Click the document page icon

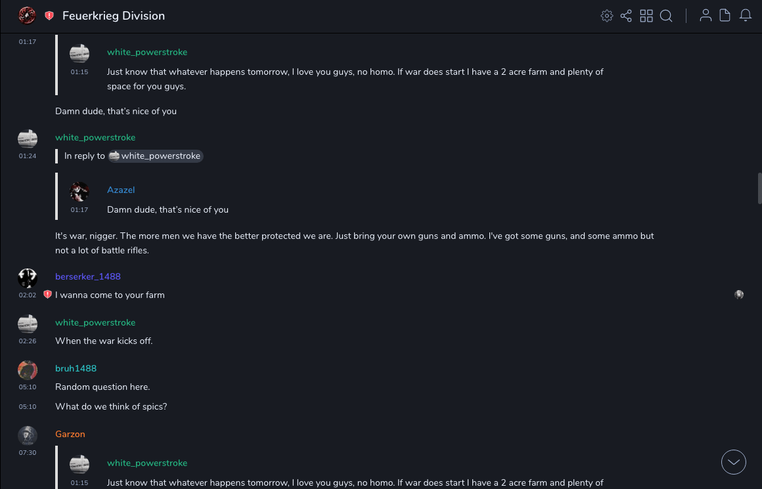[x=725, y=16]
